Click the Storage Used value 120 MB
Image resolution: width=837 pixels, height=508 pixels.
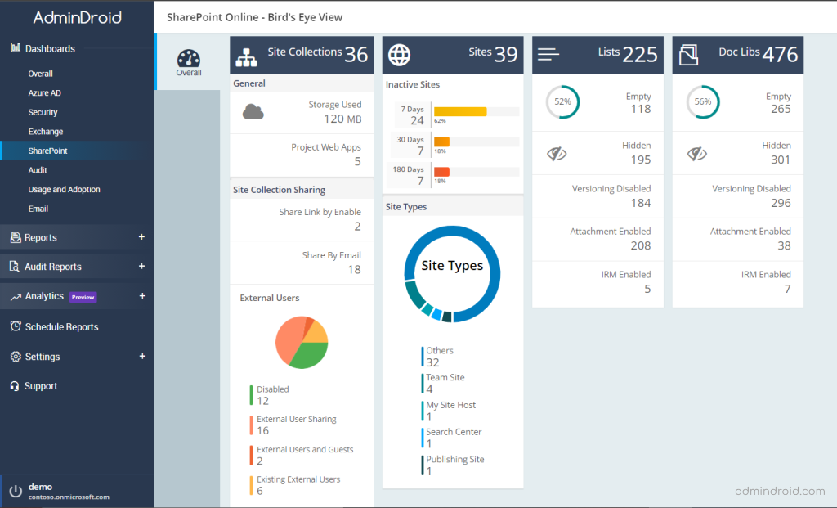tap(342, 119)
